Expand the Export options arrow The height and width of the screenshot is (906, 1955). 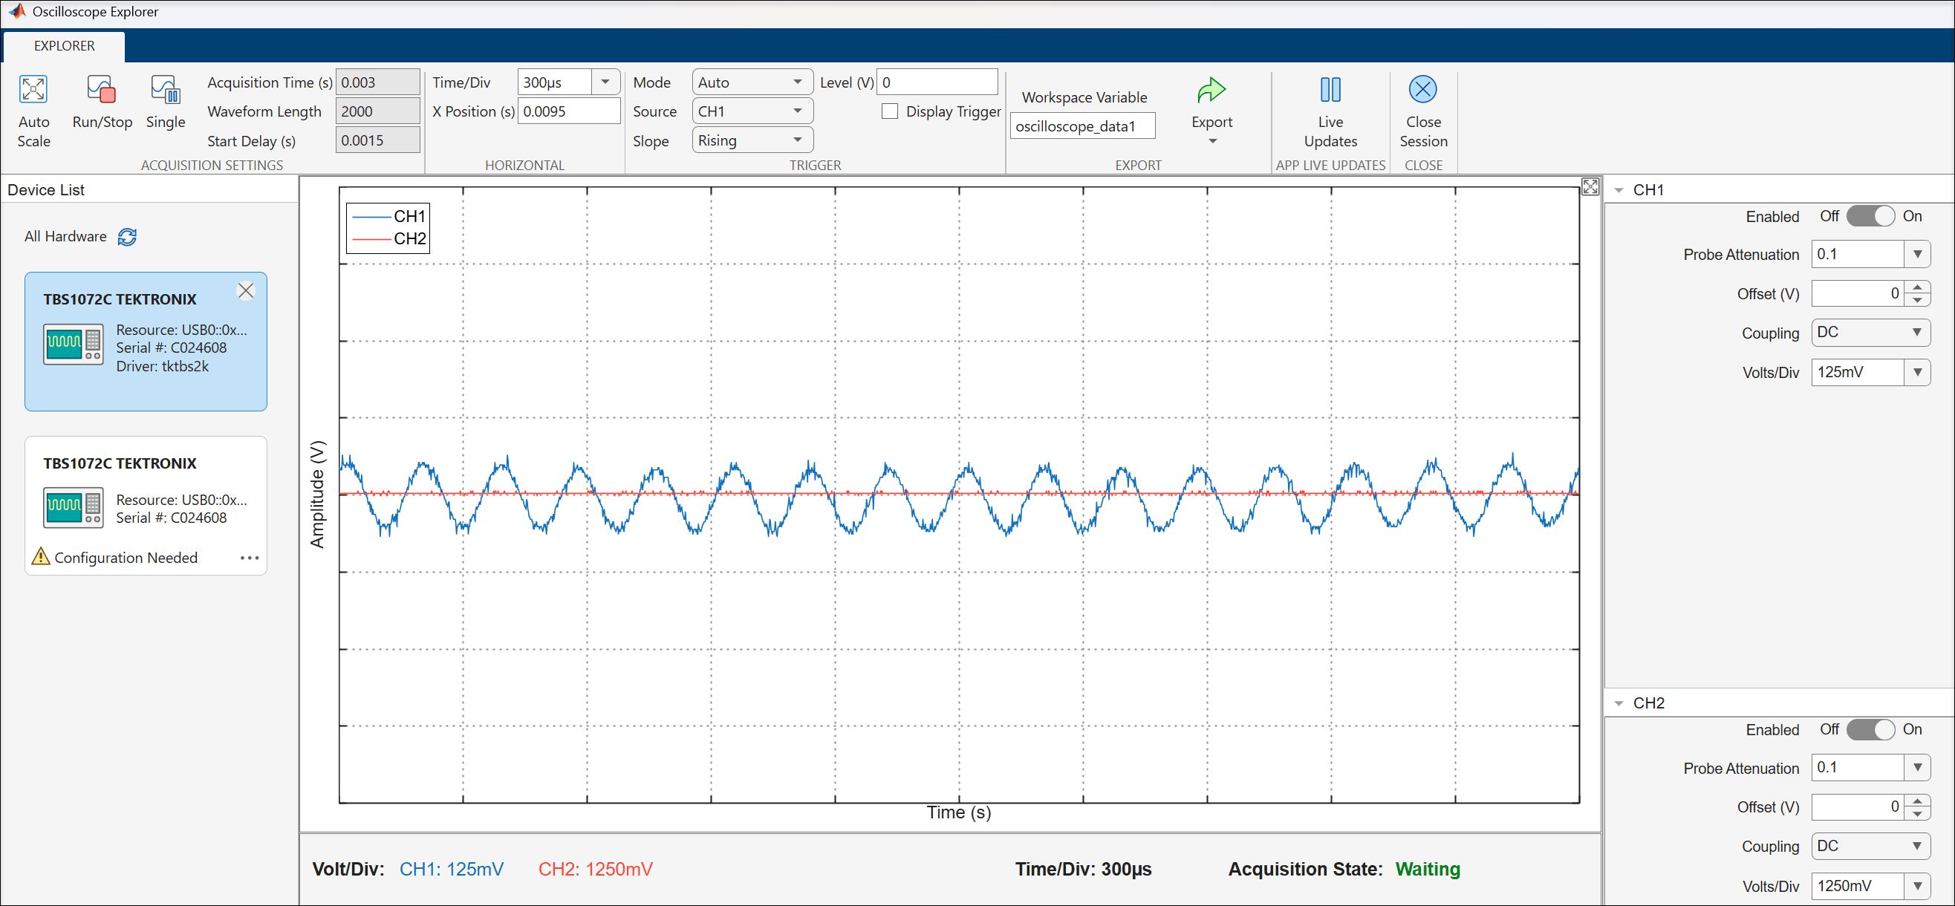1212,141
